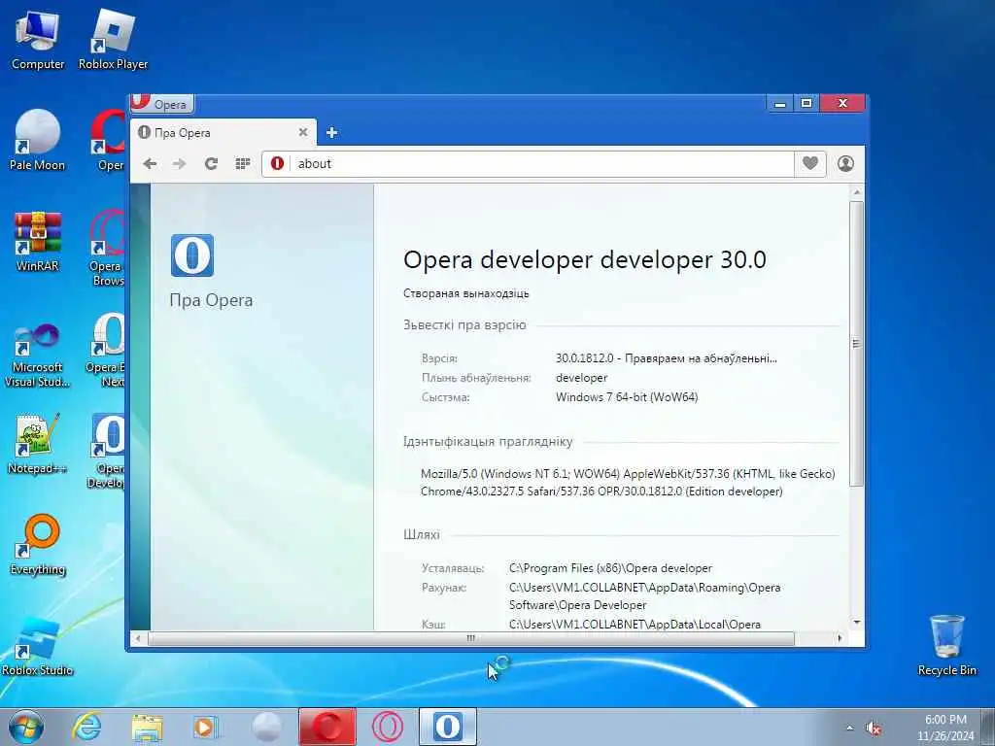The image size is (995, 746).
Task: Click the muted volume tray icon
Action: click(874, 729)
